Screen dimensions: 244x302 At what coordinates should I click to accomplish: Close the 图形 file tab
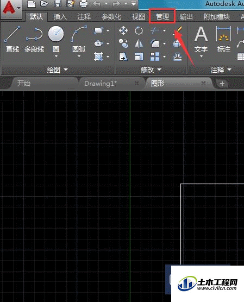(203, 83)
